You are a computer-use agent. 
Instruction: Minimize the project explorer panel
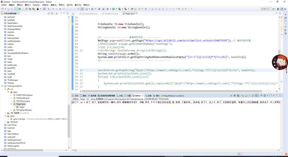point(64,13)
